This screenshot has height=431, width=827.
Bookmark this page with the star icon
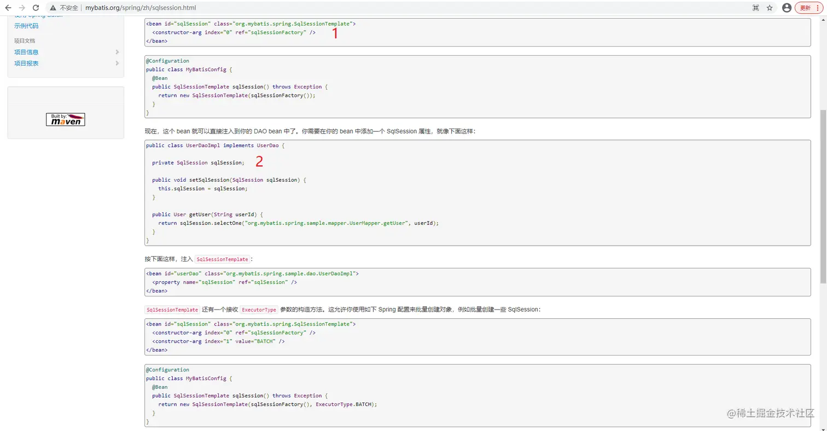(x=770, y=8)
